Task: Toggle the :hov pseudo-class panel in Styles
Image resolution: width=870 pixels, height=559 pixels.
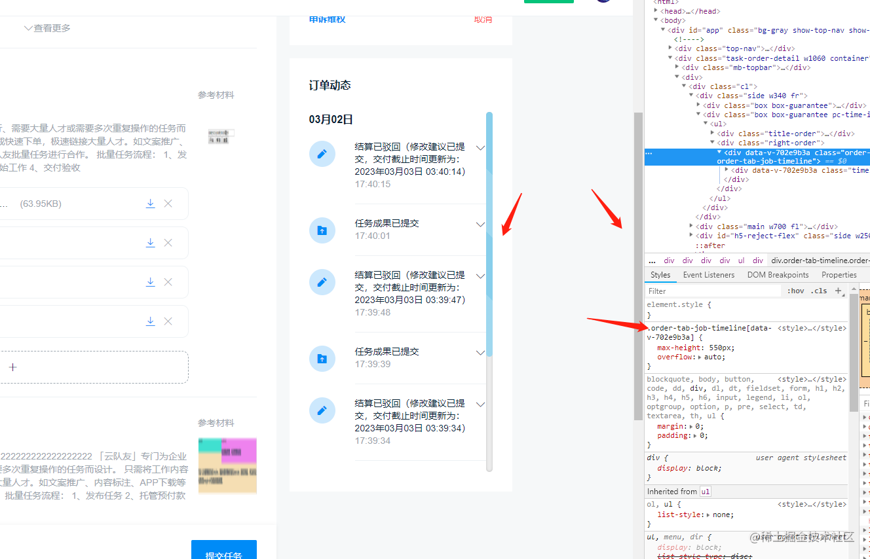Action: pos(795,291)
